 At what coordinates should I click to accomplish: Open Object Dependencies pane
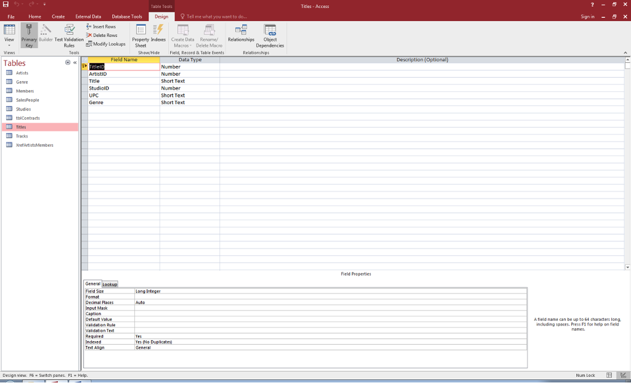tap(270, 35)
